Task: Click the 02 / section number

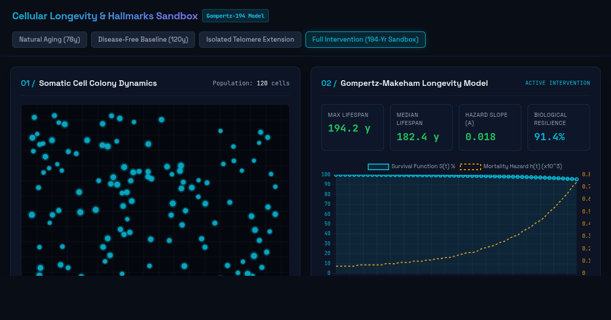Action: pos(329,83)
